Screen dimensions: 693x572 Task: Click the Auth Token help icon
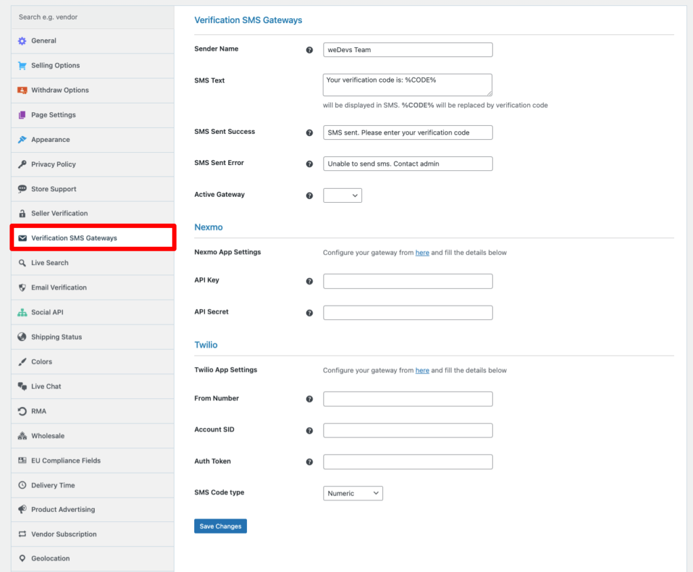tap(309, 462)
